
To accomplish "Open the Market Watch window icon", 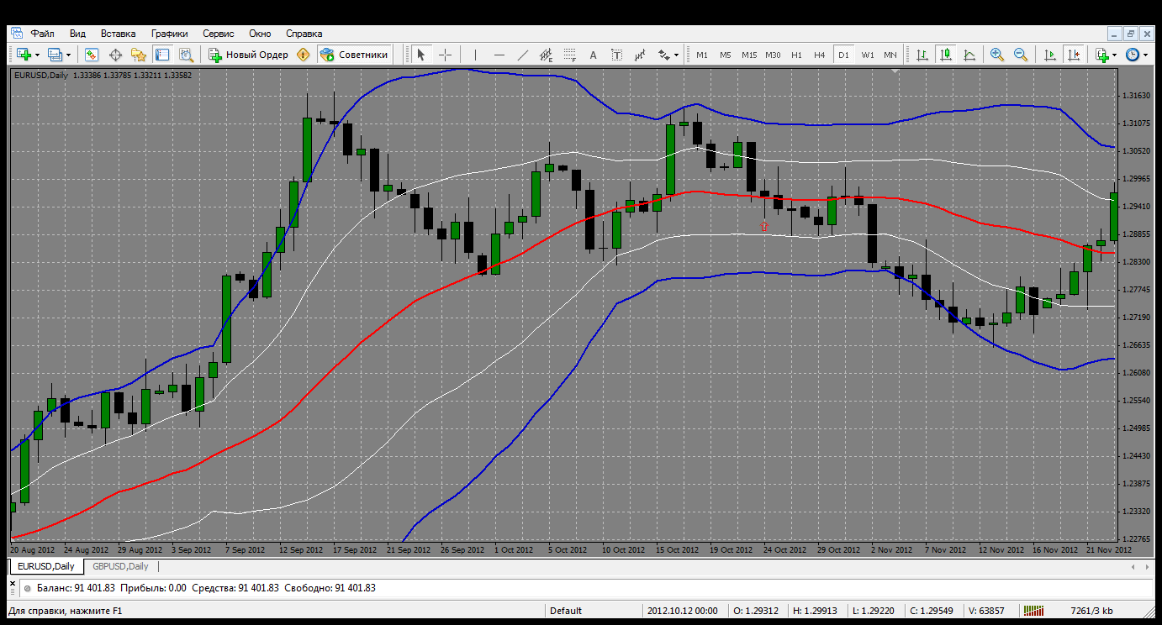I will pos(92,55).
